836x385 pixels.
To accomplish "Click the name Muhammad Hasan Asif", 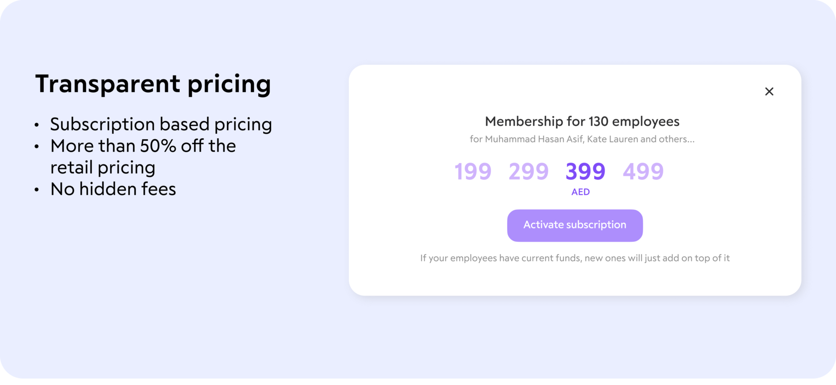I will pos(533,139).
